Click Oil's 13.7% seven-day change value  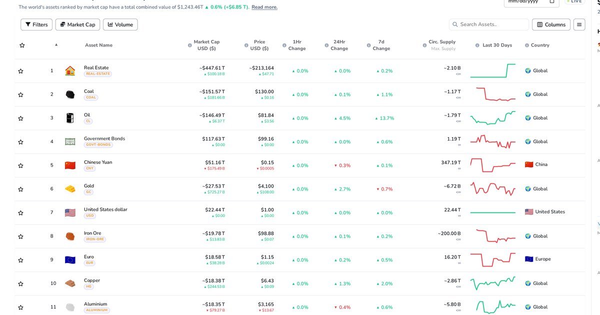point(384,118)
